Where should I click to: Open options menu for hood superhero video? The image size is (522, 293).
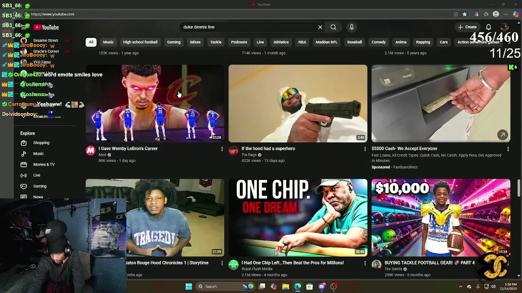click(x=365, y=149)
